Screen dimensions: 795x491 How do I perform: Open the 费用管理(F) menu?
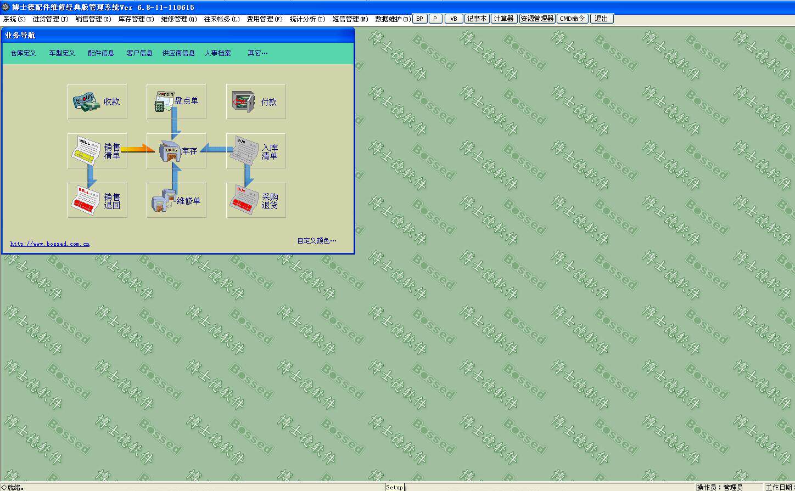pos(265,19)
